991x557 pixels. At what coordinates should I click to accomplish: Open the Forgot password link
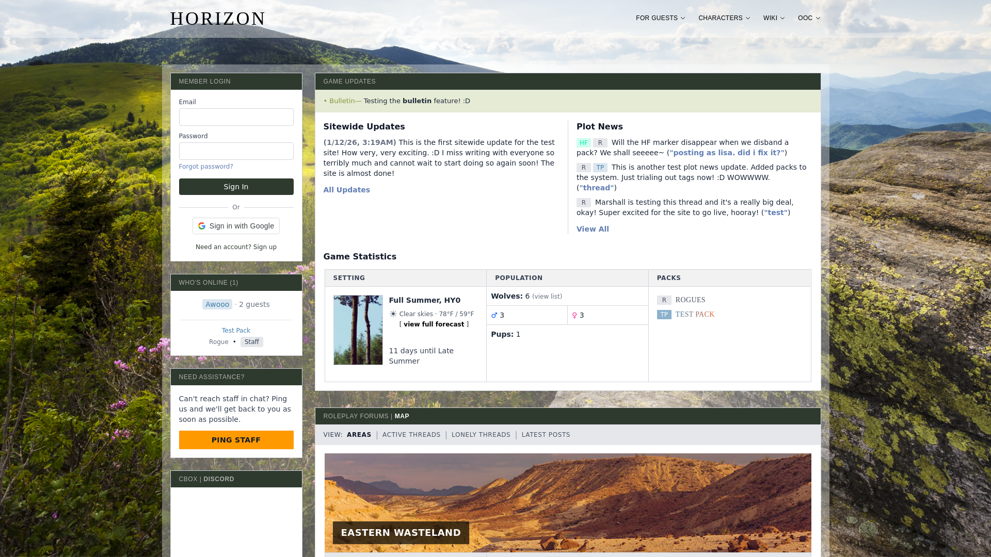click(206, 167)
